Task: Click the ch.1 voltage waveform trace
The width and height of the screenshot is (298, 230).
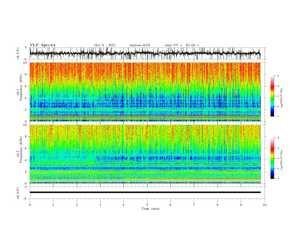Action: pyautogui.click(x=145, y=53)
